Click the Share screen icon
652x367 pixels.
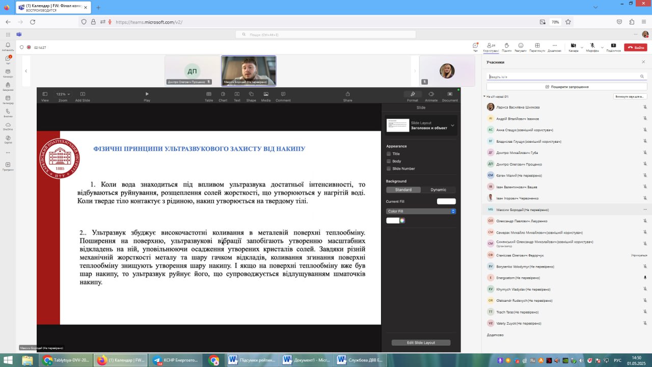click(613, 46)
